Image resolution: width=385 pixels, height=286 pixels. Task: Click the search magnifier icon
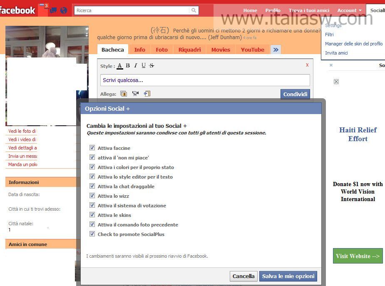(x=194, y=10)
